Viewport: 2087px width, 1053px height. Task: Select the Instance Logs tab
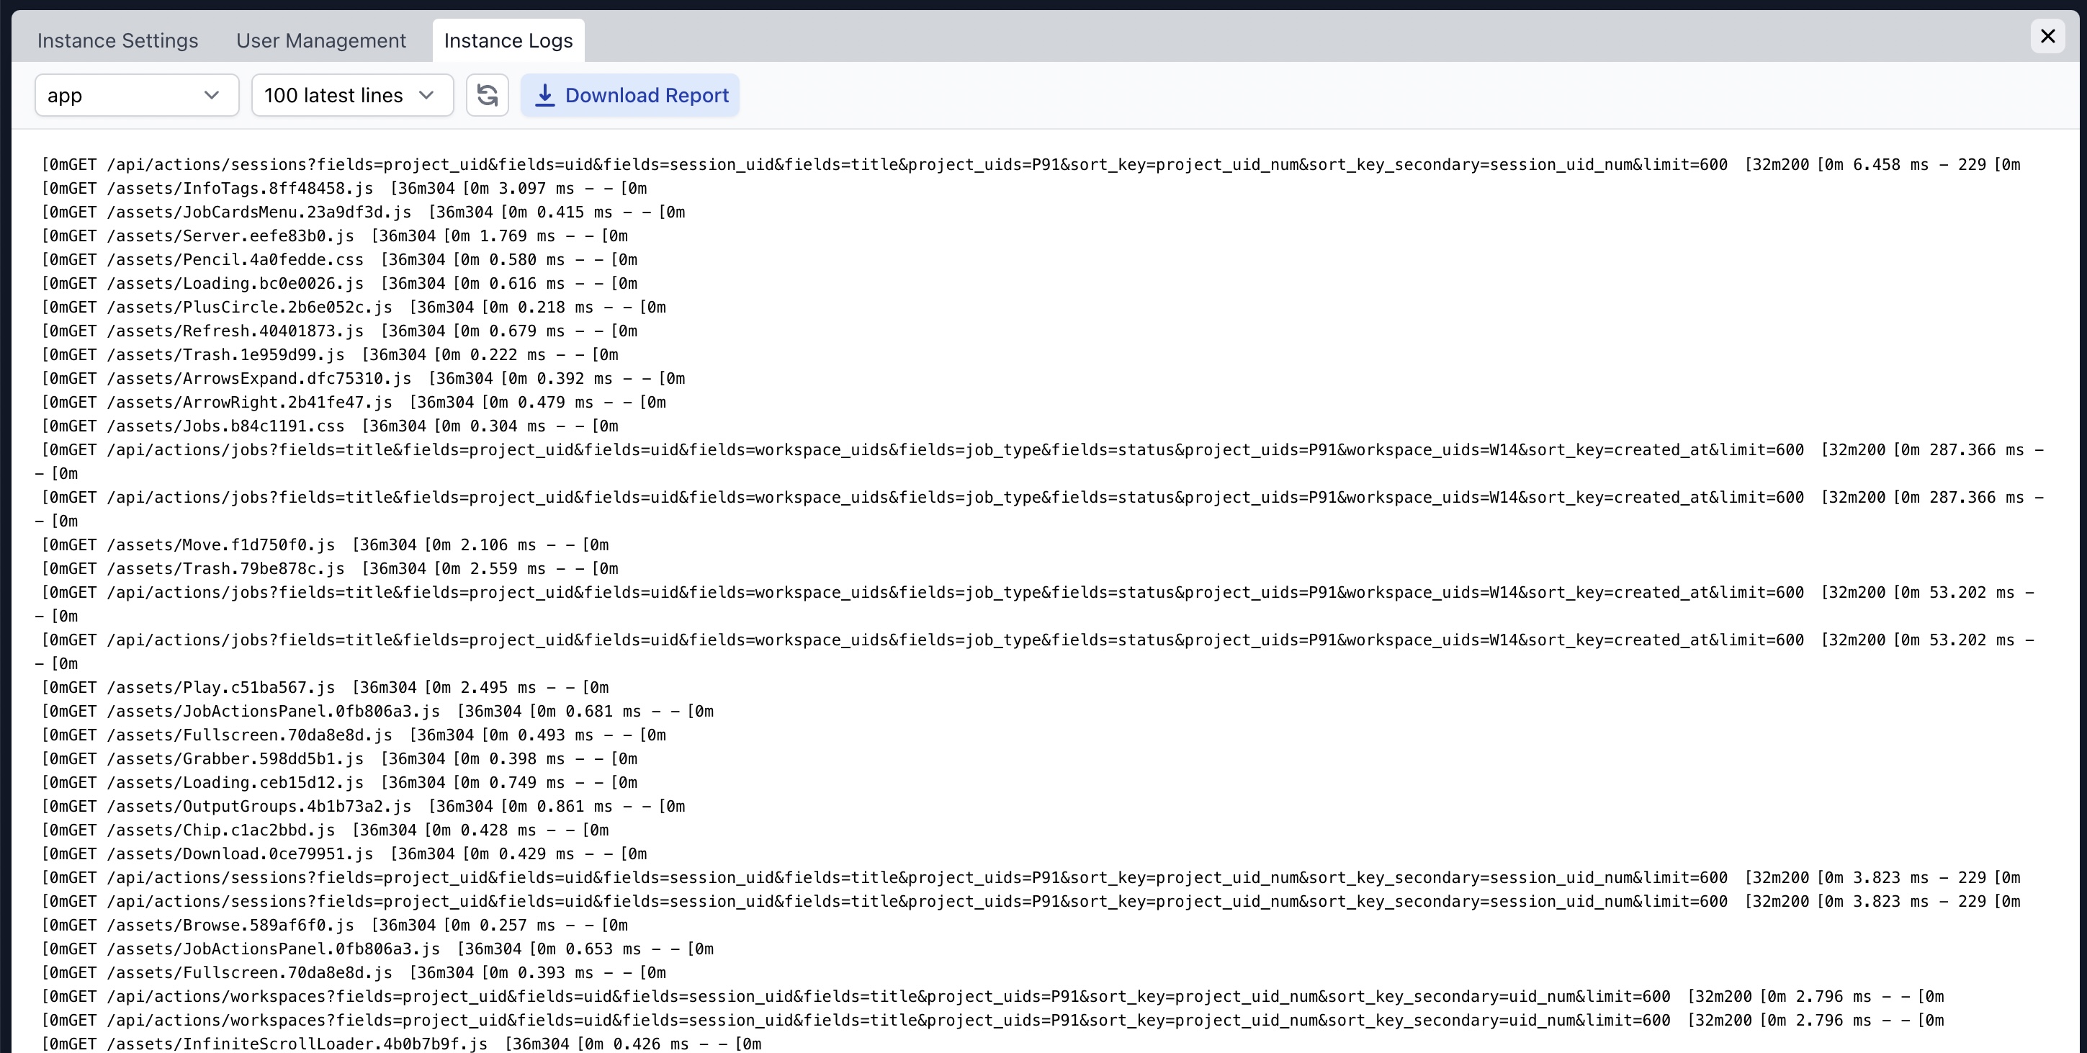[508, 40]
